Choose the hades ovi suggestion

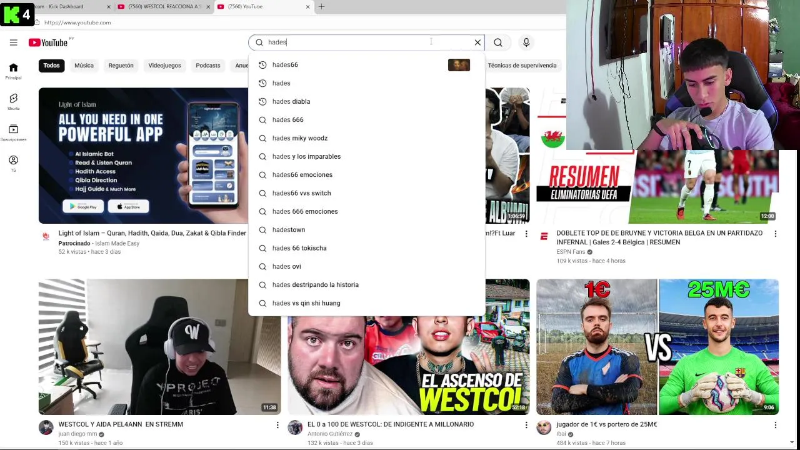pyautogui.click(x=366, y=266)
